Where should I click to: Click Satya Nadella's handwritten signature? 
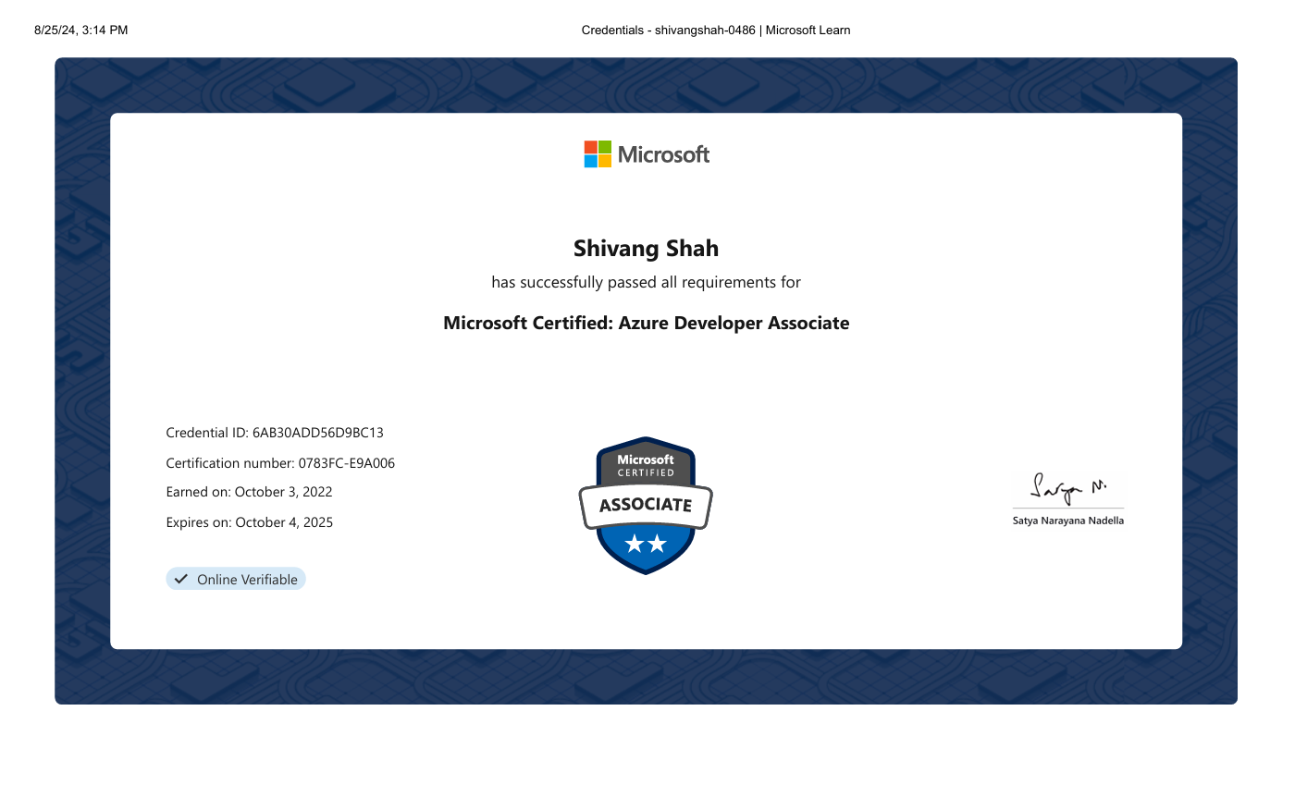1068,488
